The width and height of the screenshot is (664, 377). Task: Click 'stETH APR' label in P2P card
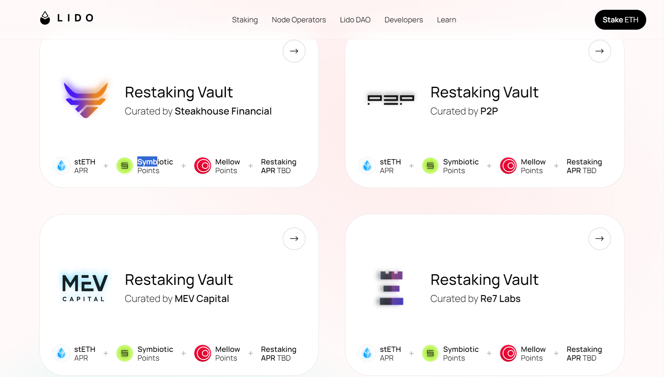390,166
